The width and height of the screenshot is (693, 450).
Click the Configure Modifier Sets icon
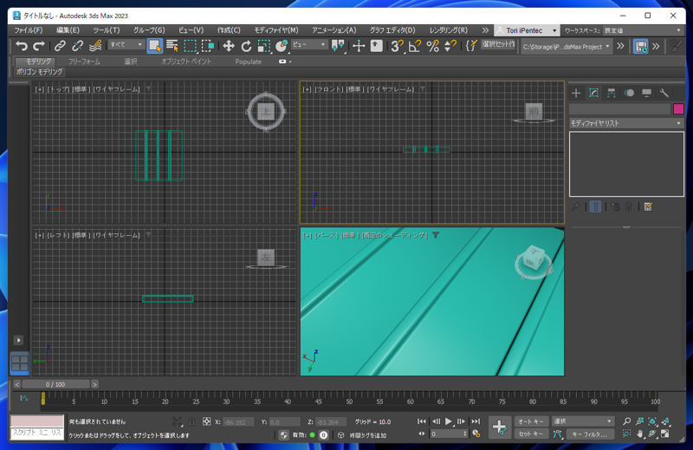pyautogui.click(x=648, y=206)
